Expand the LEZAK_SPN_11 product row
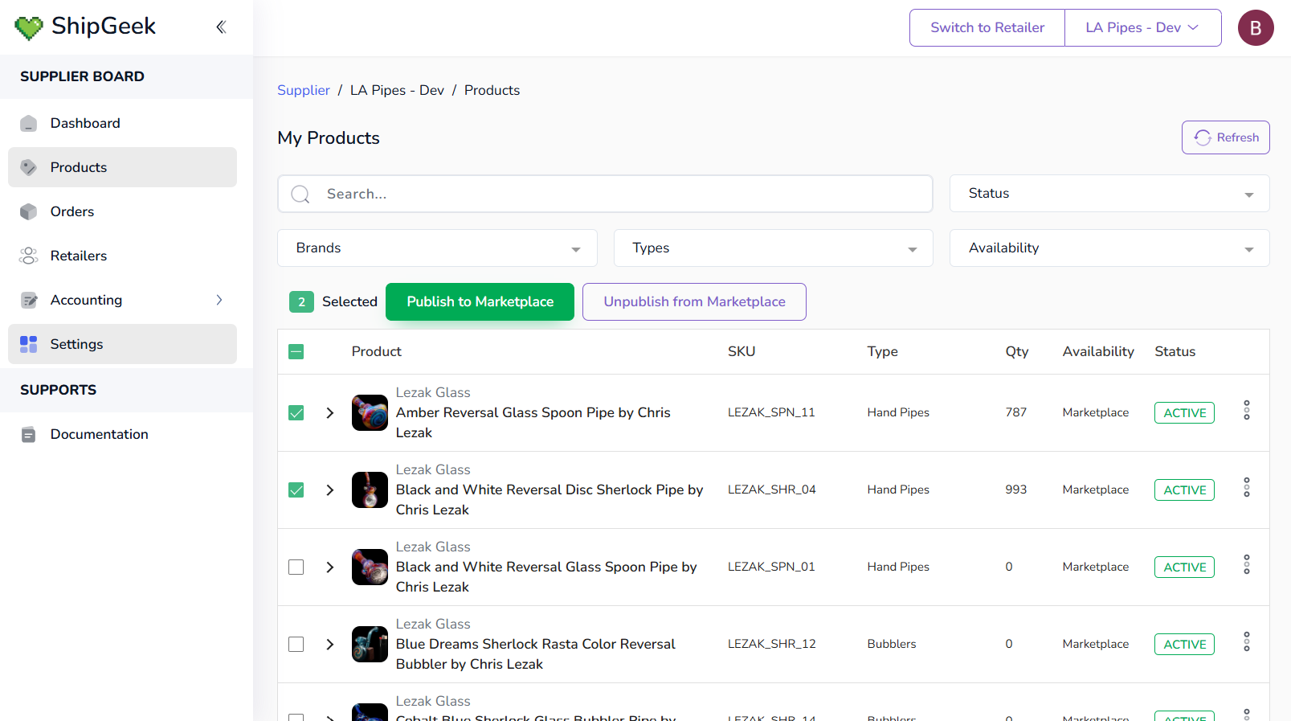Screen dimensions: 1291x721 [330, 412]
